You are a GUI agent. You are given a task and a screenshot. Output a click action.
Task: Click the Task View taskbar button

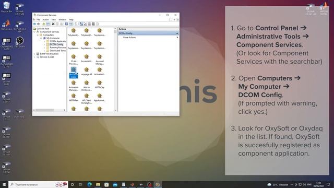point(81,184)
